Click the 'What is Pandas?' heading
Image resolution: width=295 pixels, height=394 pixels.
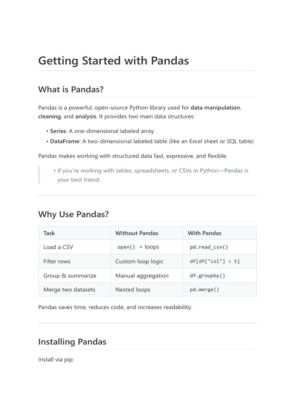71,89
